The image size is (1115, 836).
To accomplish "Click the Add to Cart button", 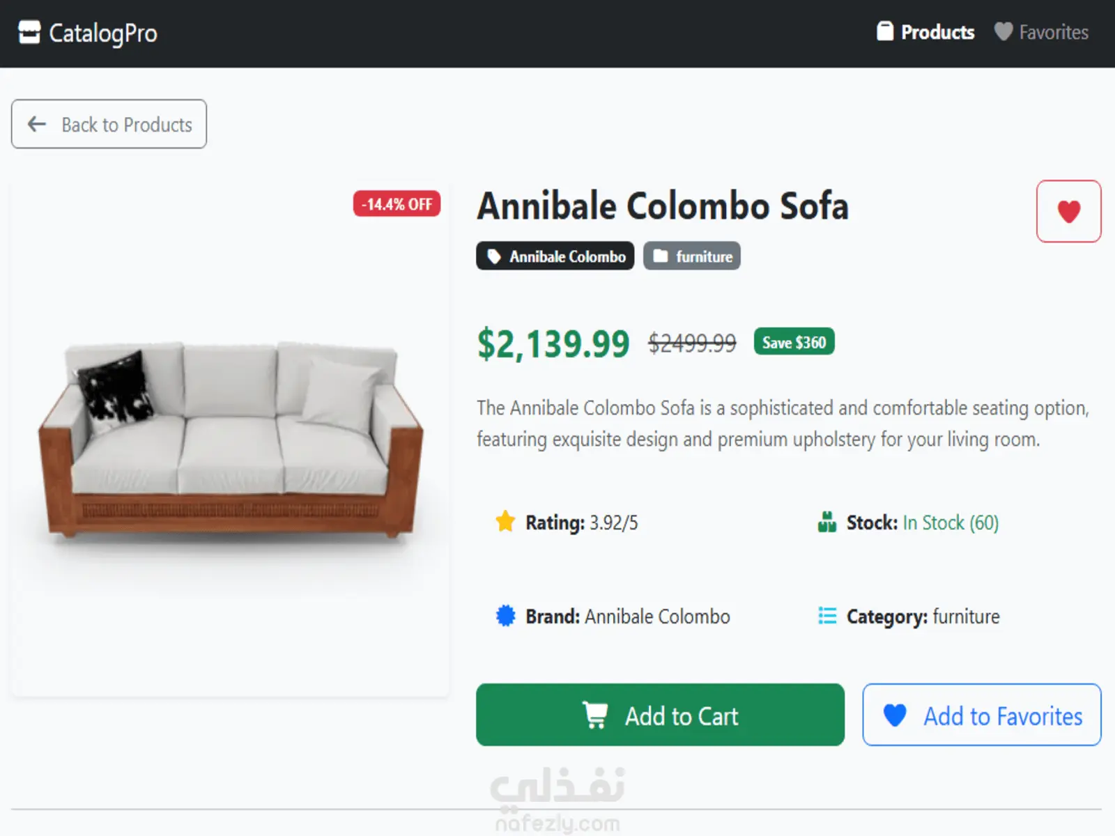I will (660, 715).
